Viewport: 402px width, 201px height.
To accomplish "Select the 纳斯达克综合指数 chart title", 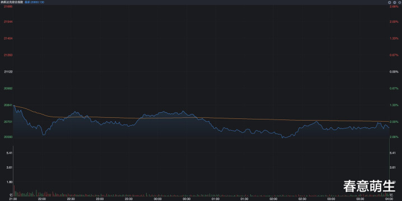I will coord(12,2).
